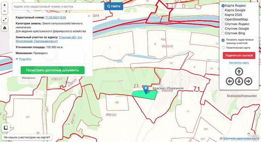Focus the address or cadastral number search field

click(x=58, y=7)
